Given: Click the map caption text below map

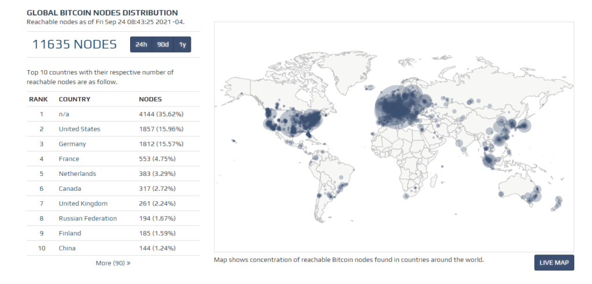Looking at the screenshot, I should point(349,260).
